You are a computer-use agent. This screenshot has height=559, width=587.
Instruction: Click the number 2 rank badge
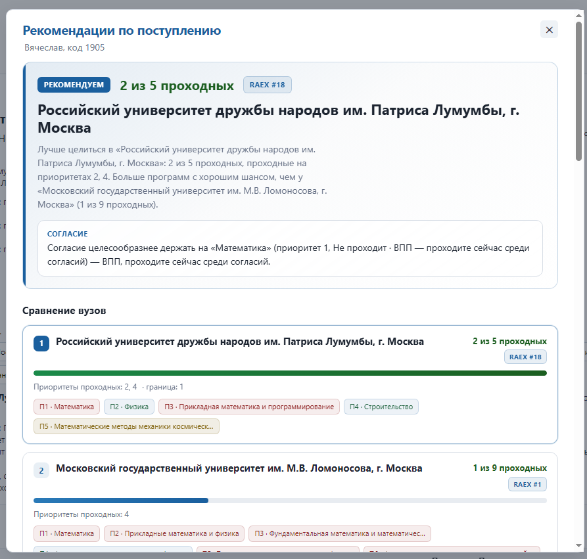coord(41,471)
